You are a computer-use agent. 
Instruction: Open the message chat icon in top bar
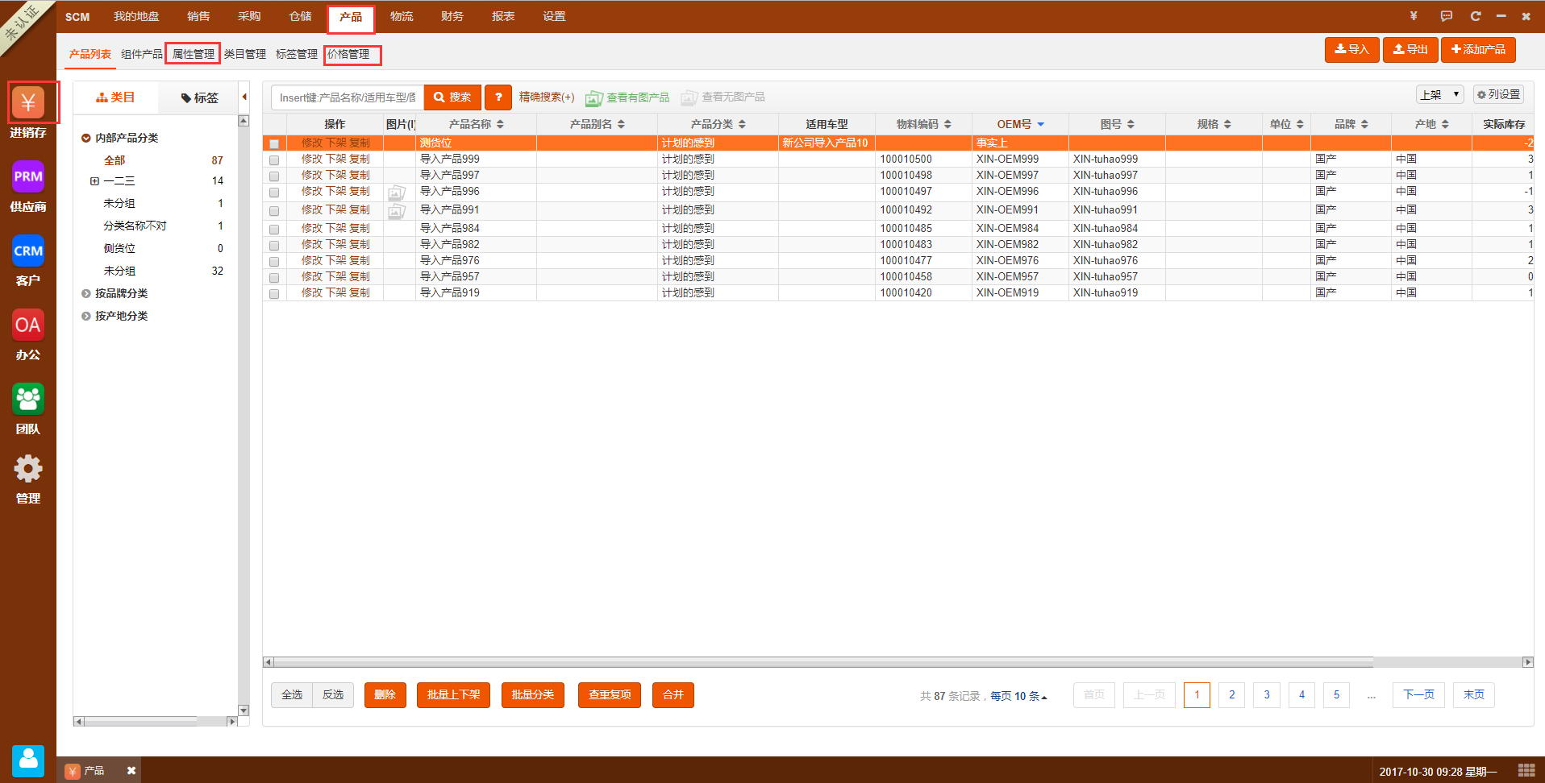pos(1447,16)
